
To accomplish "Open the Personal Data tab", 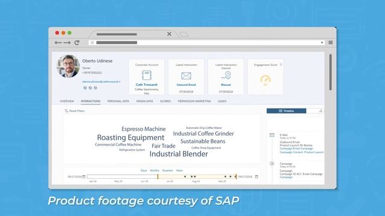I will (x=118, y=101).
